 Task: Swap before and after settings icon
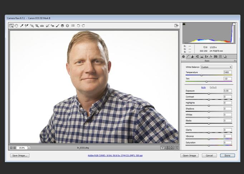tap(167, 147)
